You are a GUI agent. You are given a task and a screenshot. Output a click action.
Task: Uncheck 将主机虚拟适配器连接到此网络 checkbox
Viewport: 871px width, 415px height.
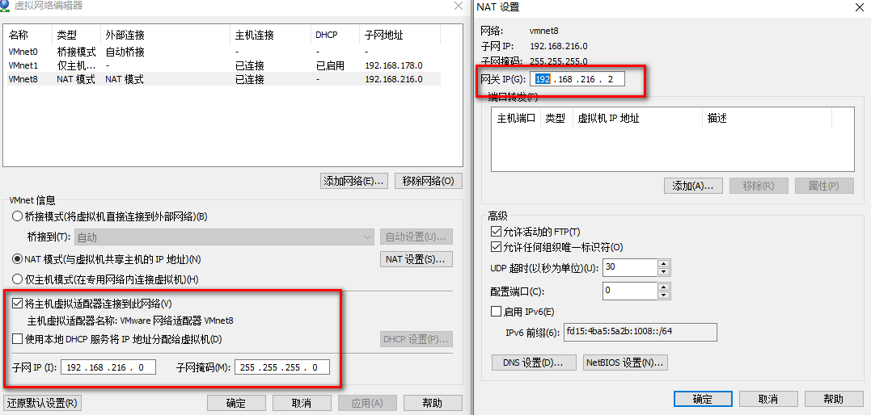coord(18,304)
